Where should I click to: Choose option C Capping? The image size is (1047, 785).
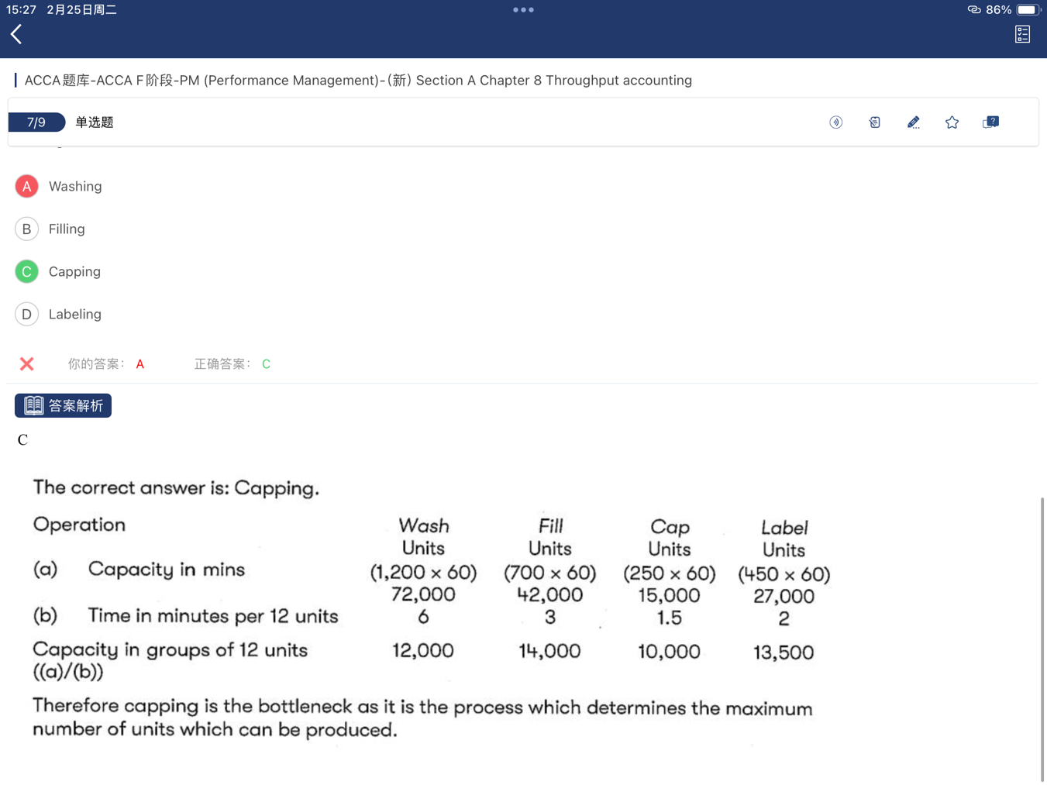tap(26, 271)
